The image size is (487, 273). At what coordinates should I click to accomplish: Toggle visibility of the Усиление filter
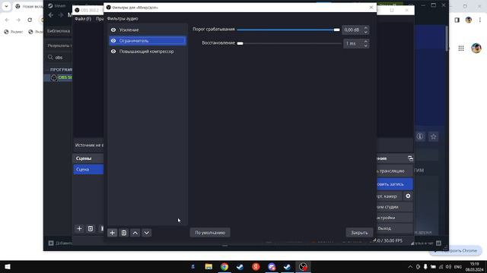113,30
